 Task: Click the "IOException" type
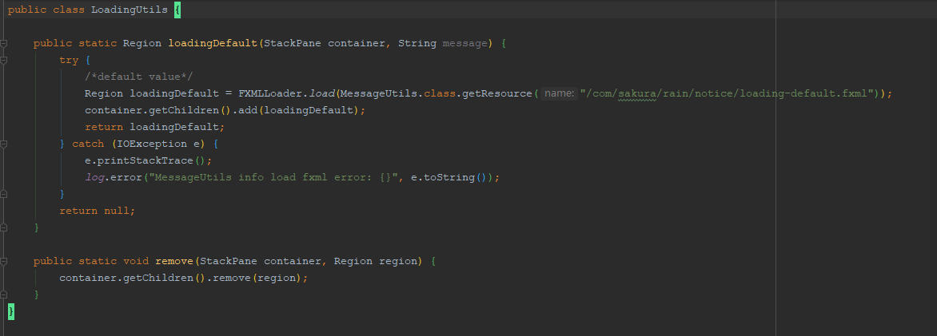(151, 144)
